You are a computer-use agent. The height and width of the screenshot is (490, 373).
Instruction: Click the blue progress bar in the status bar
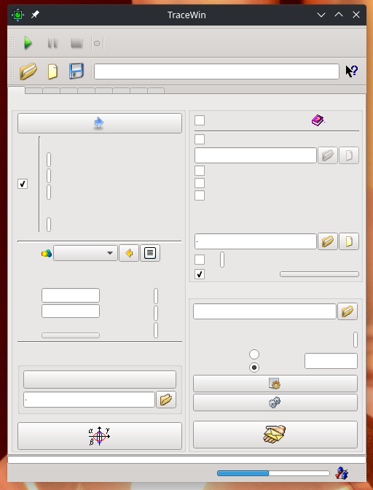(x=273, y=473)
